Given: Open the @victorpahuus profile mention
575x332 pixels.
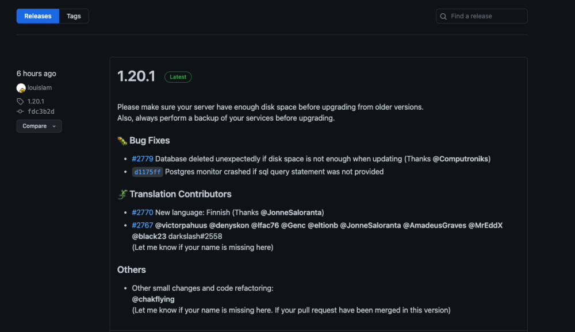Looking at the screenshot, I should tap(181, 225).
